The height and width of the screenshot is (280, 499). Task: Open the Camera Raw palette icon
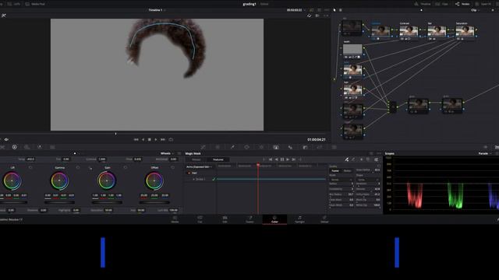click(x=2, y=147)
